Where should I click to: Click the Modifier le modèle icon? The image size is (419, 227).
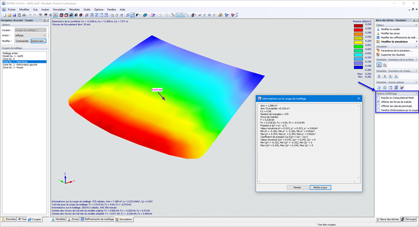coord(378,29)
